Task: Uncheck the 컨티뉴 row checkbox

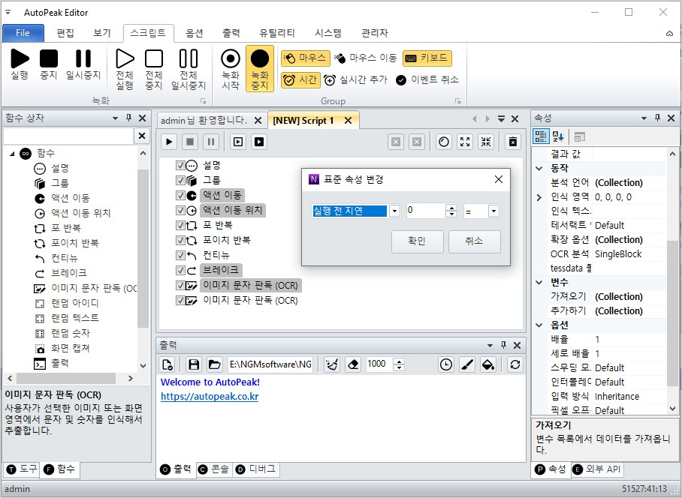Action: [x=180, y=255]
